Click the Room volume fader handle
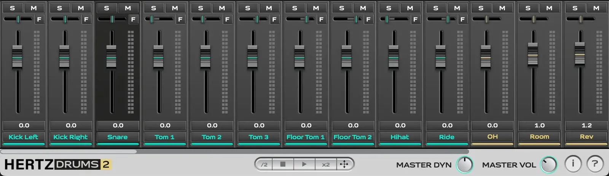This screenshot has height=176, width=609. pos(532,54)
